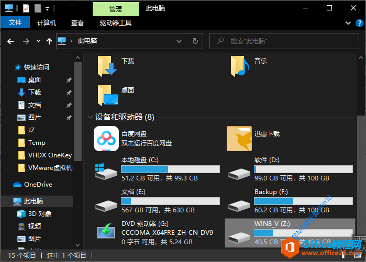
Task: Go up one level with up arrow
Action: coord(49,41)
